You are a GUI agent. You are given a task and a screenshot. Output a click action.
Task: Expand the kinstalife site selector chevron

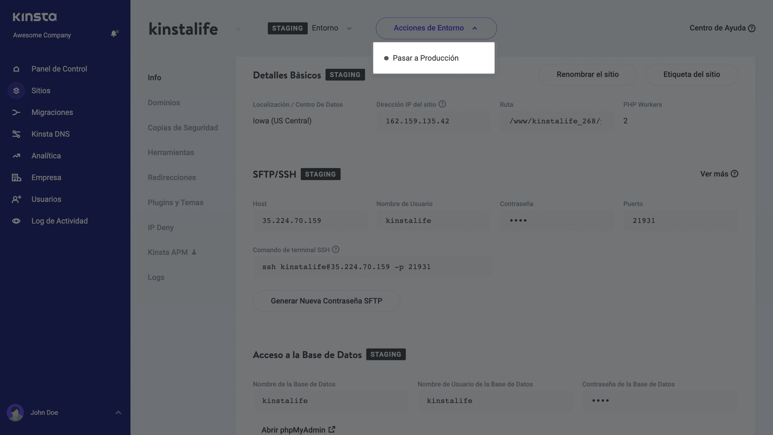[x=238, y=29]
